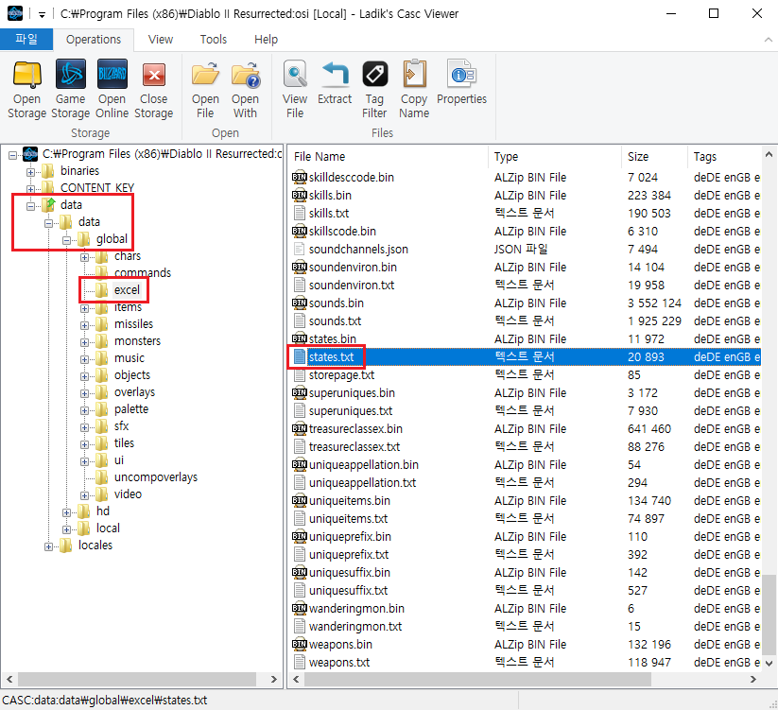Select soundchannels.json file
This screenshot has width=778, height=710.
[x=358, y=249]
